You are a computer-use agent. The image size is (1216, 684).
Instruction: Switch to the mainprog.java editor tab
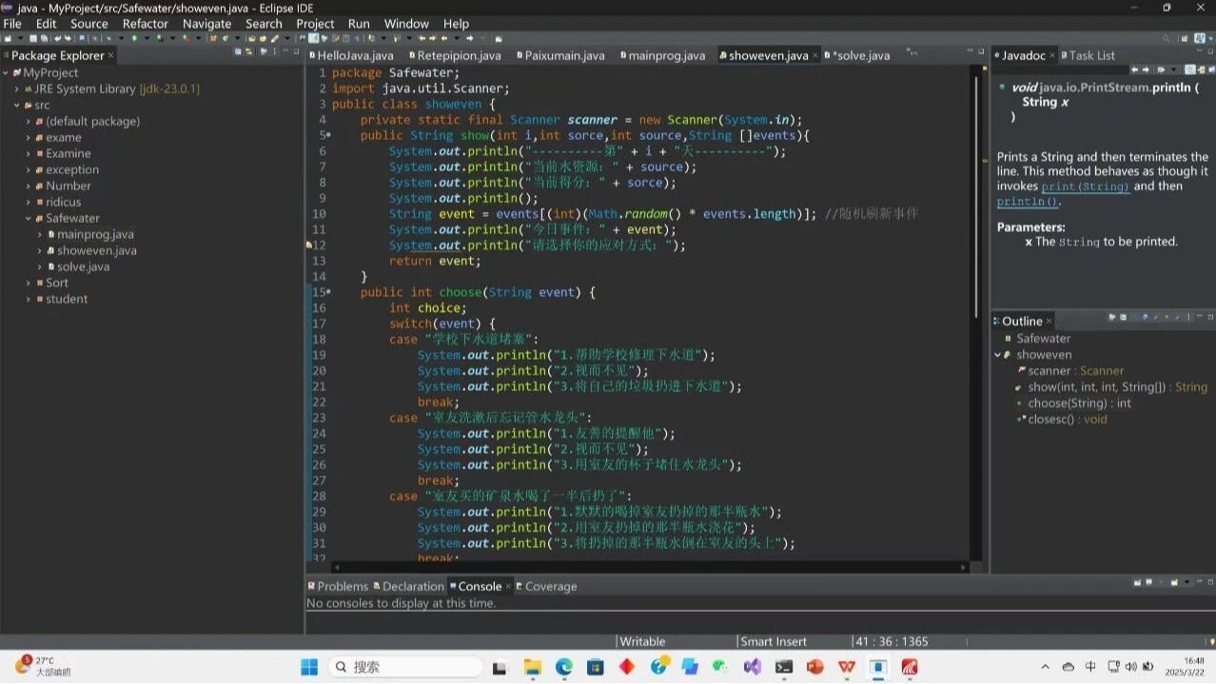(x=665, y=55)
